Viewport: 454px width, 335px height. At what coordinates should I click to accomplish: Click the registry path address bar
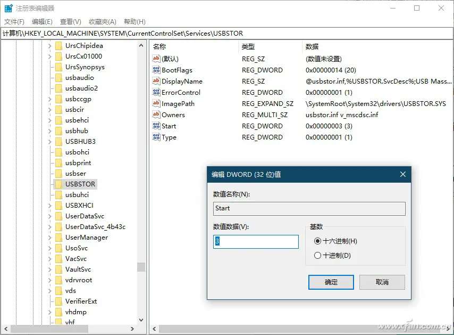(226, 34)
